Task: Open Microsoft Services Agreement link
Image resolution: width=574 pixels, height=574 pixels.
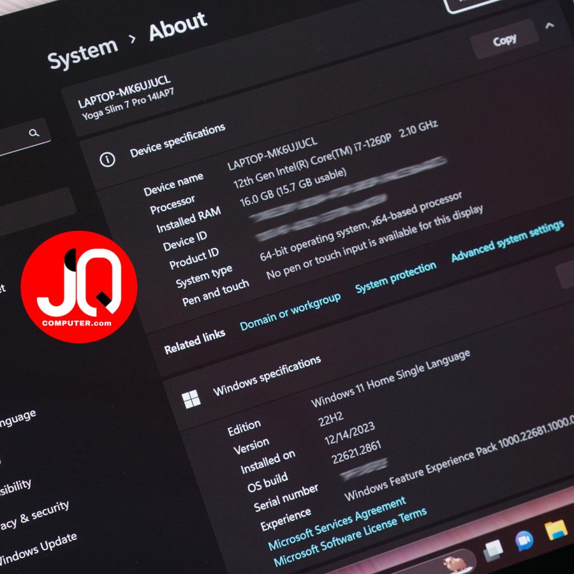Action: coord(337,523)
